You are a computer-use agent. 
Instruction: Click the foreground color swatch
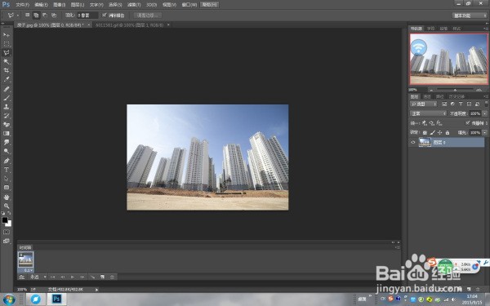(x=5, y=220)
